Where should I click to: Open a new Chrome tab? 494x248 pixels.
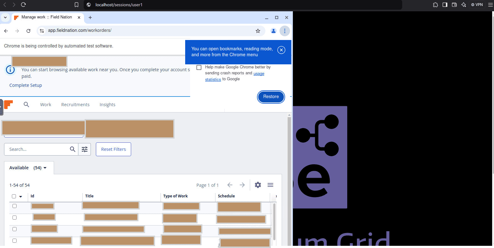coord(90,17)
